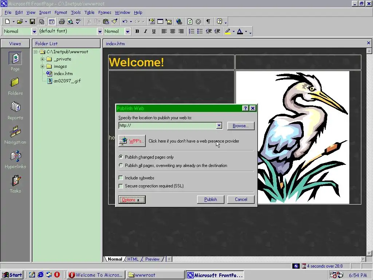Click the Insert Table toolbar icon
Viewport: 373px width, 280px height.
(160, 22)
